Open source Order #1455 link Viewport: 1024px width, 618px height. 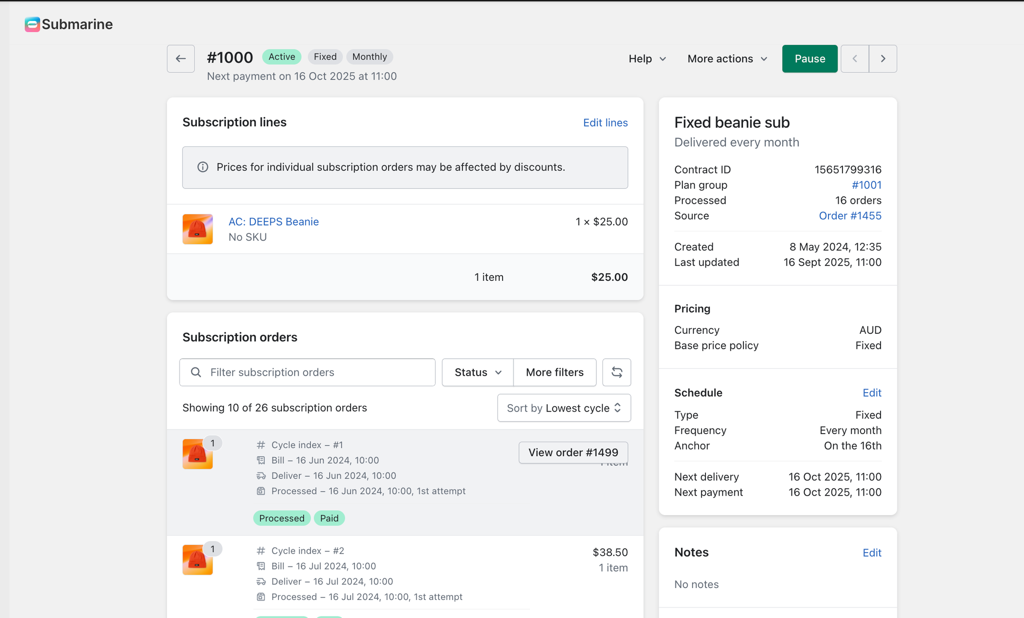[849, 216]
